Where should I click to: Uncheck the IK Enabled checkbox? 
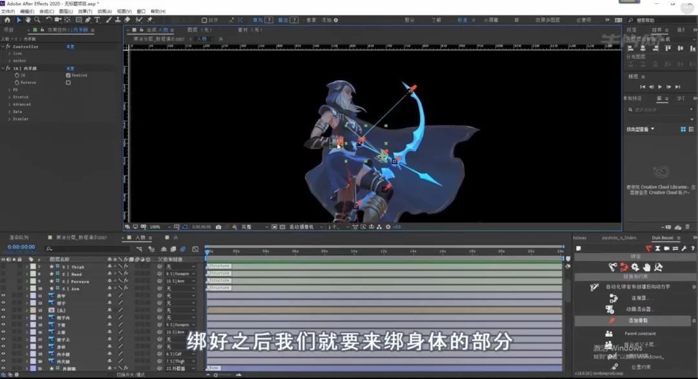click(68, 75)
